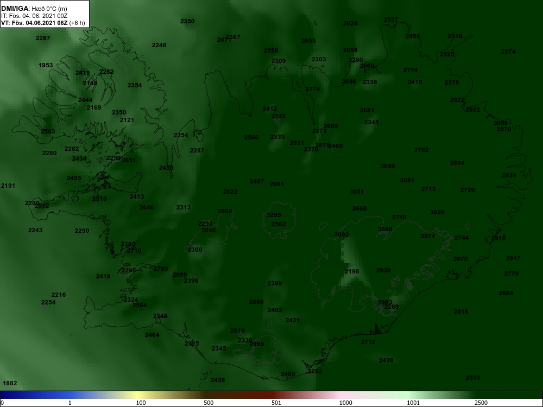Screen dimensions: 543x407
Task: Click the map value 2999
Action: click(x=257, y=344)
